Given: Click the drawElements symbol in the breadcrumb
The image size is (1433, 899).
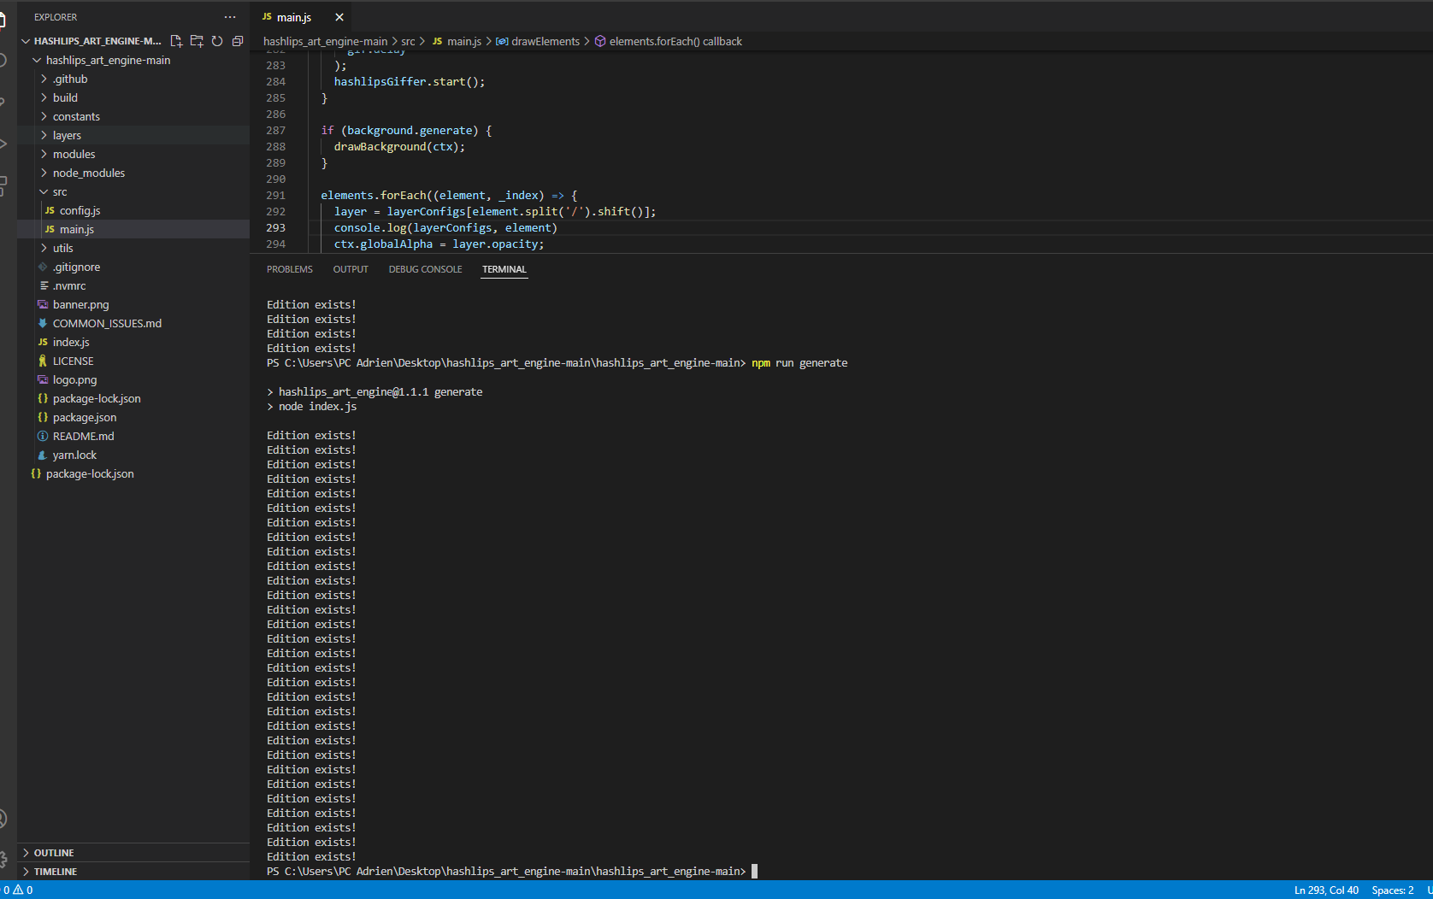Looking at the screenshot, I should tap(544, 40).
